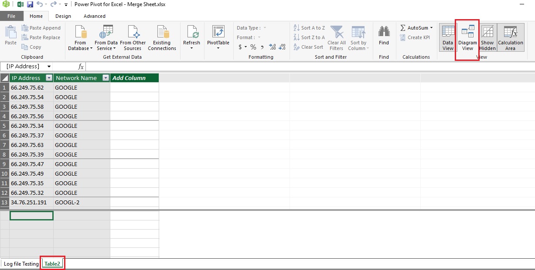The width and height of the screenshot is (535, 270).
Task: Click the Show Hidden columns icon
Action: point(487,37)
